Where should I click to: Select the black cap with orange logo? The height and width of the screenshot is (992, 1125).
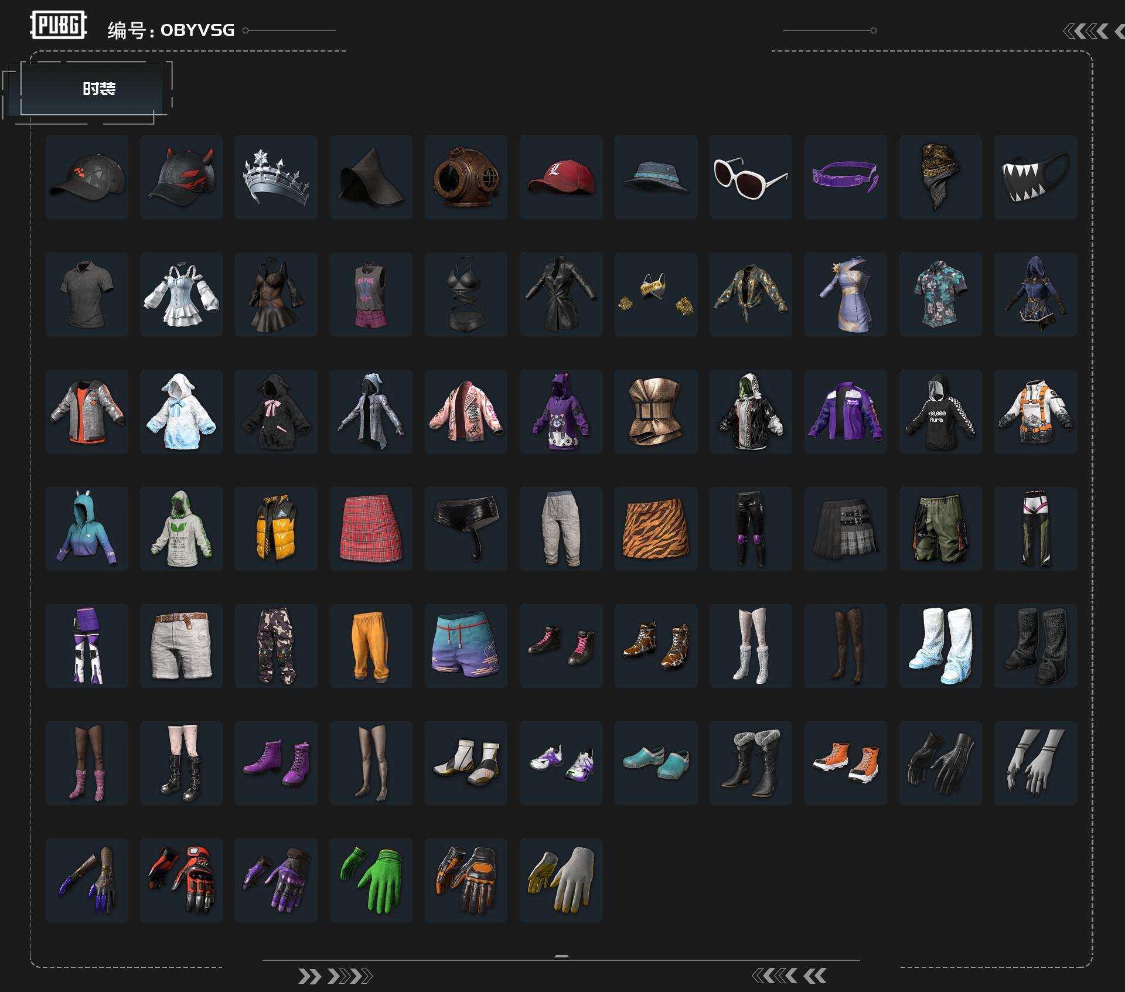[x=87, y=177]
